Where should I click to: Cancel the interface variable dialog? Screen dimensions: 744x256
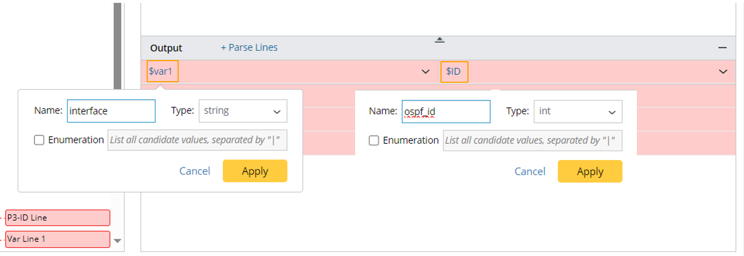pyautogui.click(x=195, y=171)
